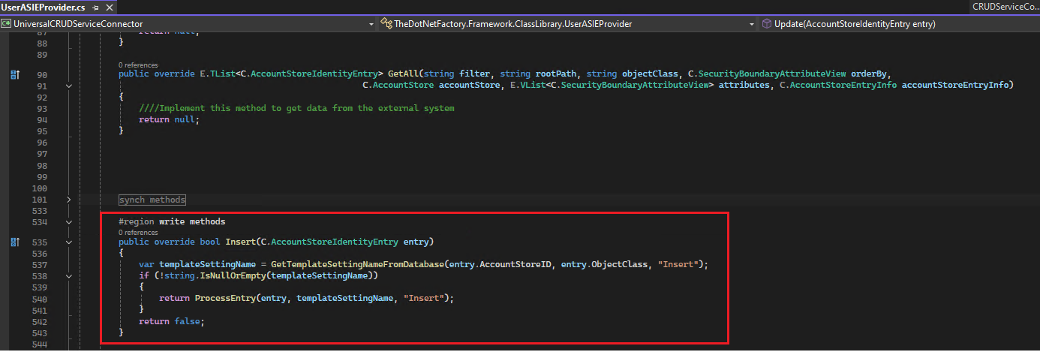This screenshot has height=352, width=1040.
Task: Click the IsNullOrEmpty method call
Action: tap(233, 276)
